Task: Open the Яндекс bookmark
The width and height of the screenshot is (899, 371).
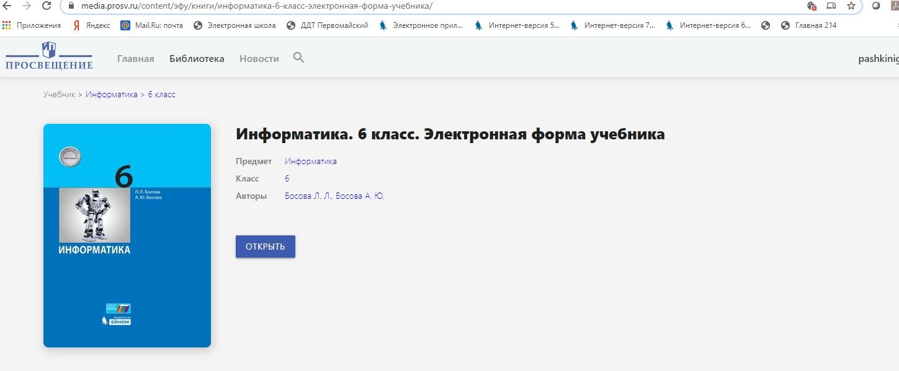Action: click(91, 25)
